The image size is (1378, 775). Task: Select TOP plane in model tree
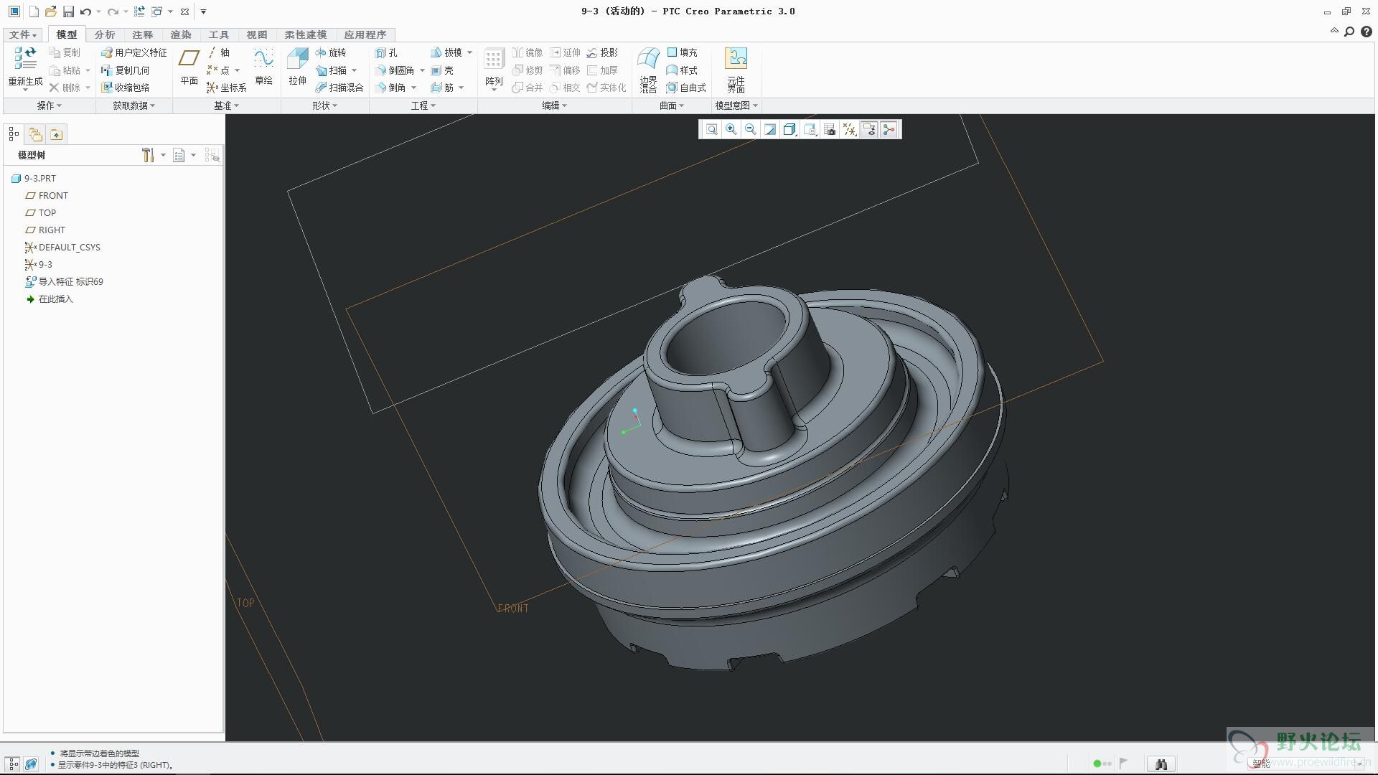[x=40, y=212]
